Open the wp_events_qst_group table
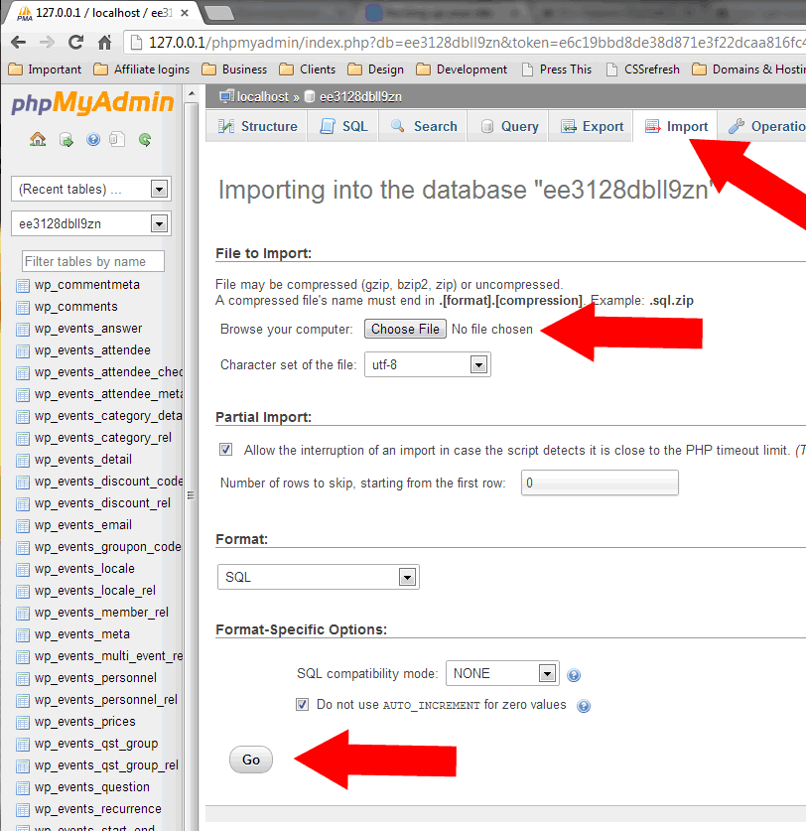The height and width of the screenshot is (831, 806). click(96, 744)
